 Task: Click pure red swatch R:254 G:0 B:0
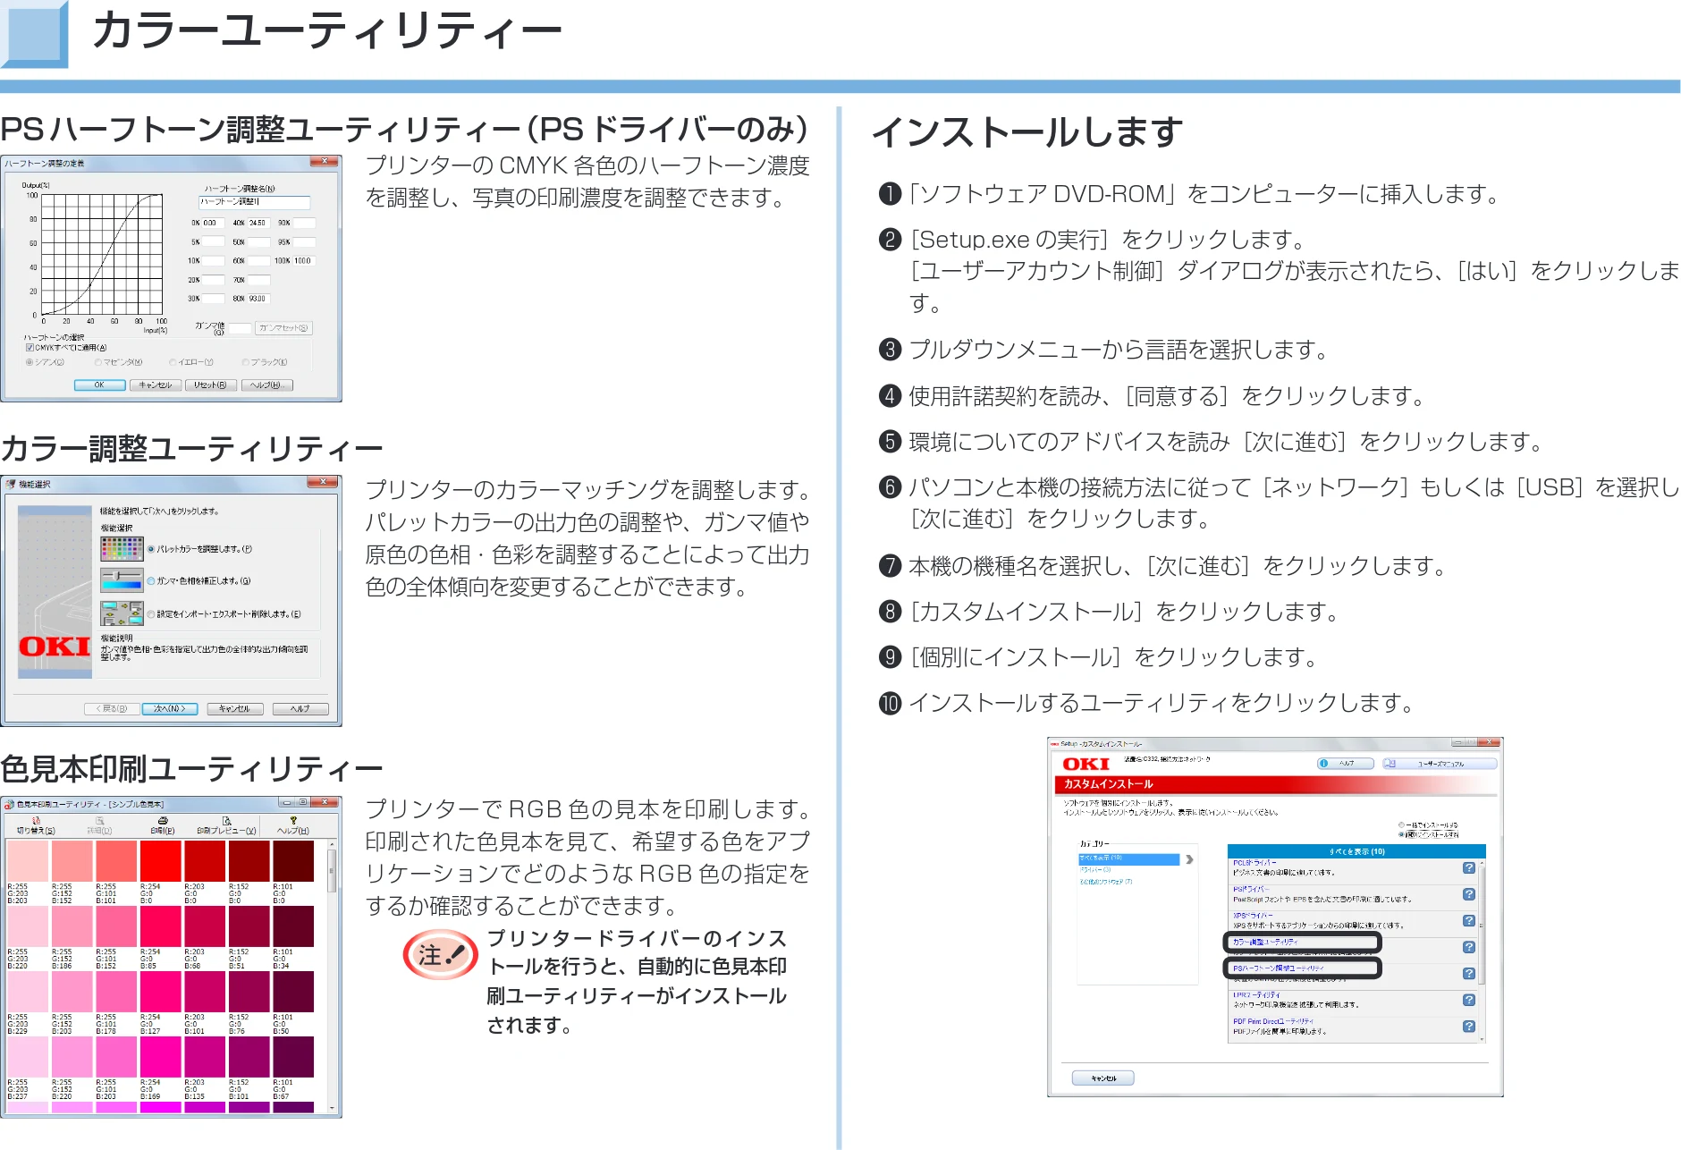(160, 862)
